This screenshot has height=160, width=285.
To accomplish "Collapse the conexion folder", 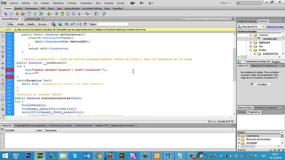I will click(x=250, y=35).
